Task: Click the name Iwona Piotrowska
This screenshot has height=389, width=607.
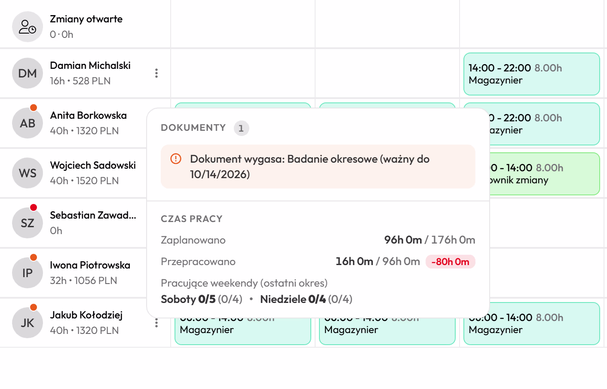Action: (x=90, y=265)
